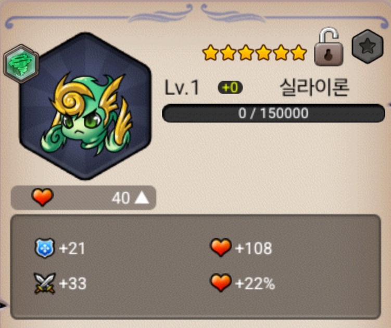The width and height of the screenshot is (391, 328).
Task: Click the +33 attack stat value
Action: (x=72, y=284)
